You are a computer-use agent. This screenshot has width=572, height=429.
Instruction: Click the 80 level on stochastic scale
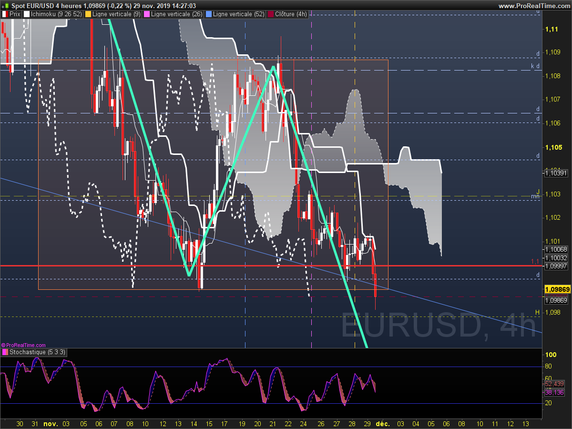(x=549, y=367)
